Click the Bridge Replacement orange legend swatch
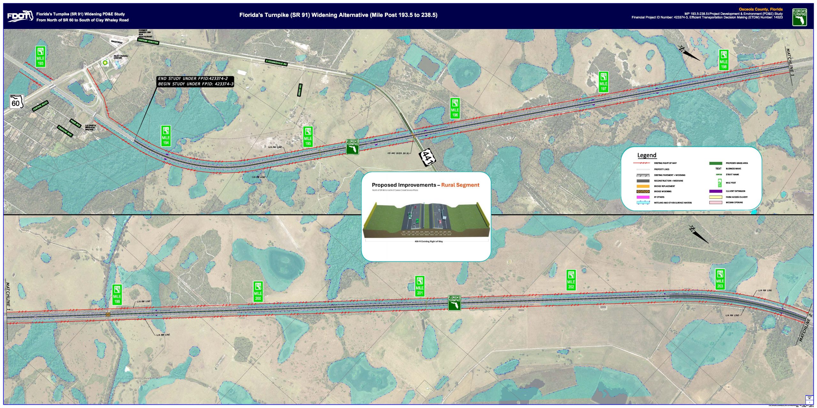This screenshot has width=817, height=408. point(643,186)
